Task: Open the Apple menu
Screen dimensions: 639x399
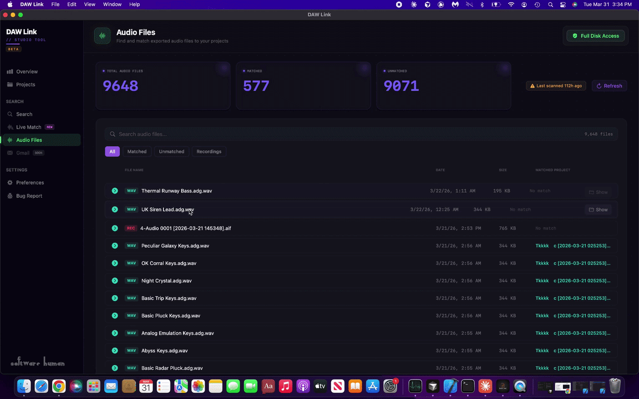Action: pyautogui.click(x=10, y=4)
